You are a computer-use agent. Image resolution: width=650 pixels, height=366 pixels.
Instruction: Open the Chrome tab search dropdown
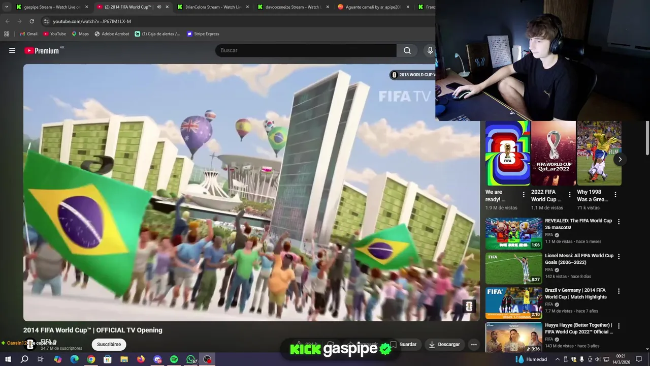pos(7,7)
